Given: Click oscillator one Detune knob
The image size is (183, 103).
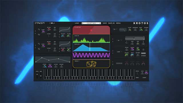Looking at the screenshot, I should tap(49, 30).
